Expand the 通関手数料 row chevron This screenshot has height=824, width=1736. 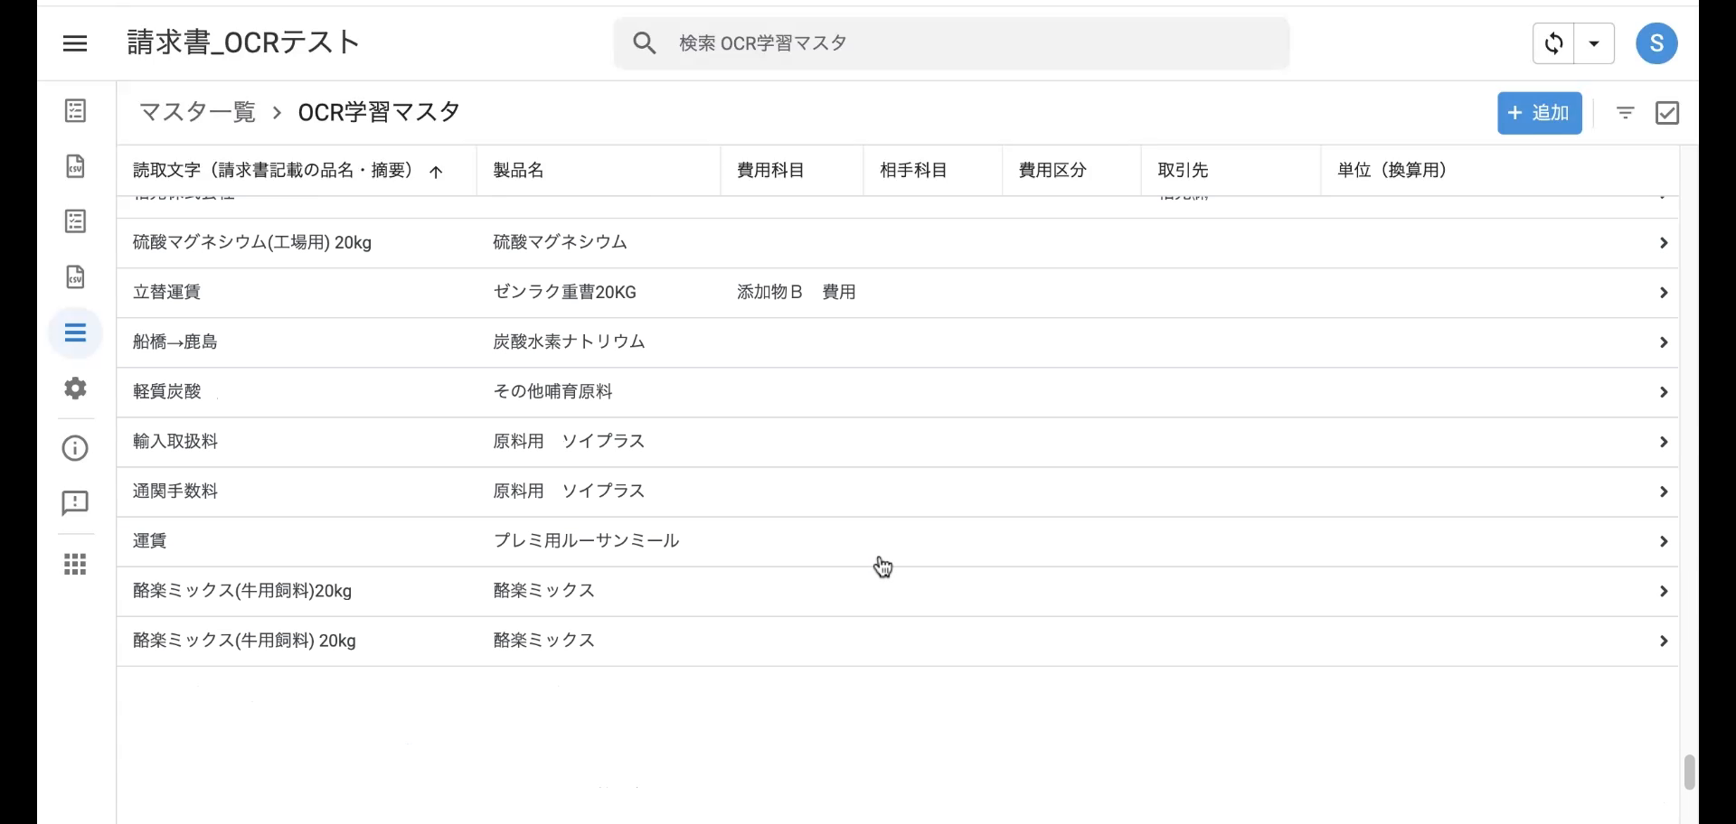1663,492
